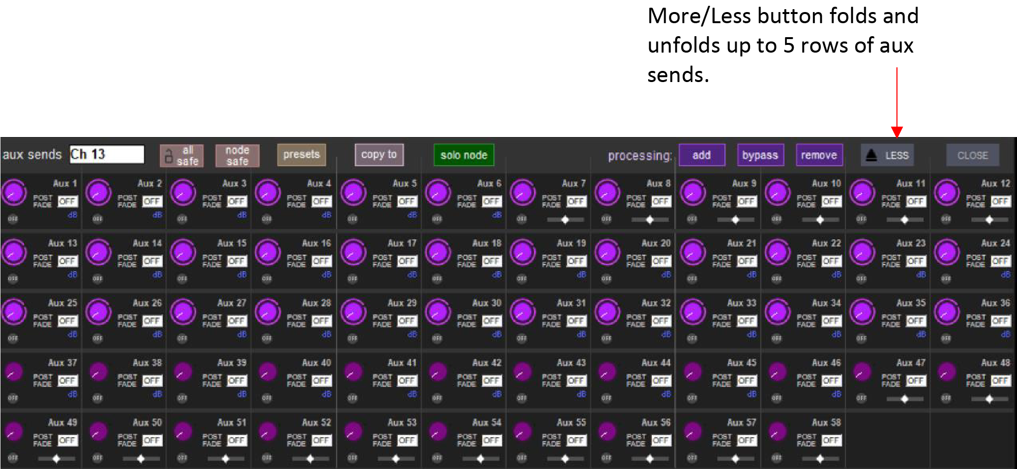The width and height of the screenshot is (1017, 469).
Task: Toggle the Aux 33 POST FADE OFF switch
Action: pos(746,321)
